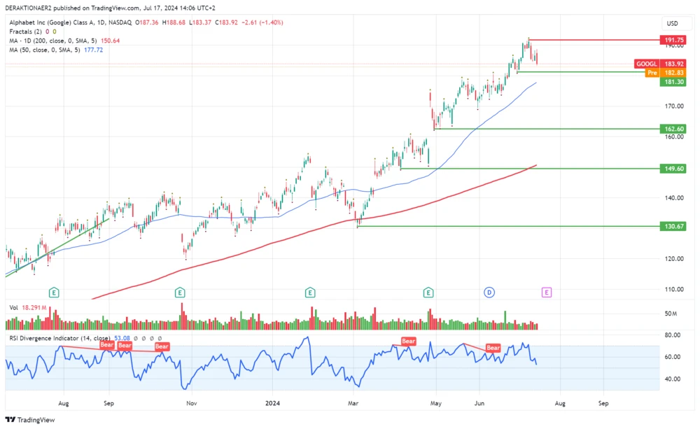Image resolution: width=700 pixels, height=429 pixels.
Task: Click the March earnings "E" marker
Action: coord(309,293)
